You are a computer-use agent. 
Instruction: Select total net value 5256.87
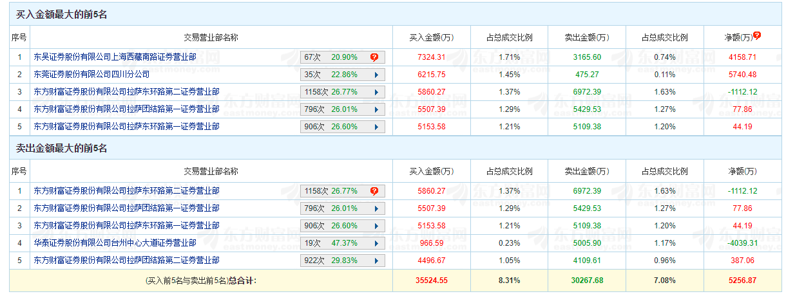[742, 280]
